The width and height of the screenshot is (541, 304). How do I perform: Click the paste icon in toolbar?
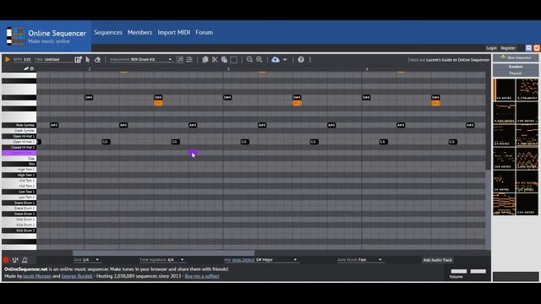(224, 60)
